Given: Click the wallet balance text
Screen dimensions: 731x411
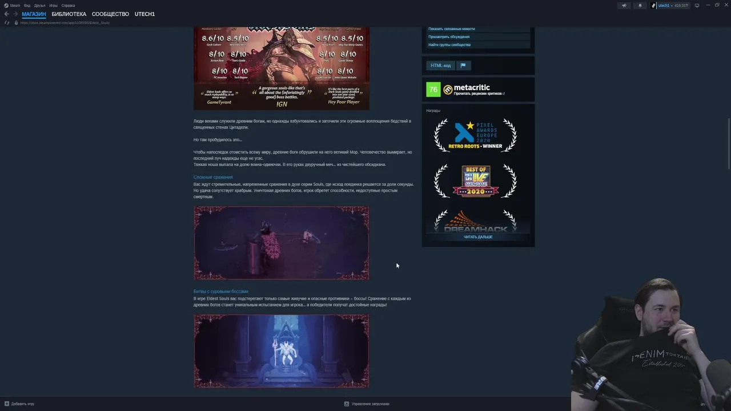Looking at the screenshot, I should coord(681,5).
